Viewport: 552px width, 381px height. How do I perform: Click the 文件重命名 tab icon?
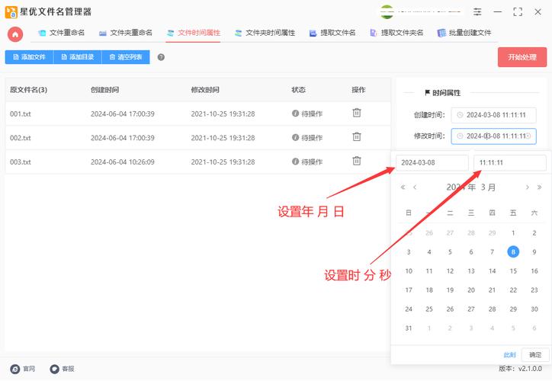tap(42, 33)
